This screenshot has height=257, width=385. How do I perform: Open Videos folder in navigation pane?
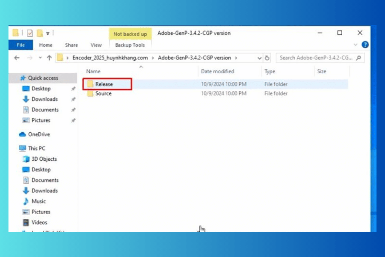pyautogui.click(x=39, y=222)
